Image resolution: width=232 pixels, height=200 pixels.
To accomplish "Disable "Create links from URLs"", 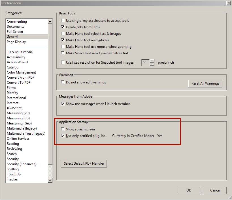I will [x=63, y=27].
